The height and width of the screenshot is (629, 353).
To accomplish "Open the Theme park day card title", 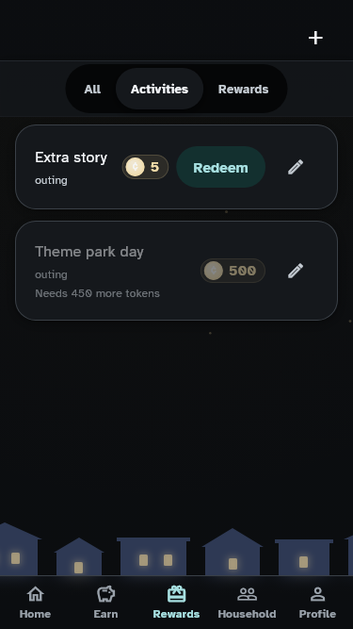I will (x=89, y=252).
